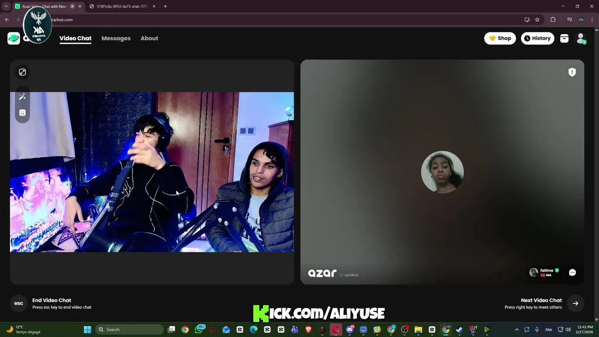
Task: Open the Azar logo home link
Action: click(x=14, y=38)
